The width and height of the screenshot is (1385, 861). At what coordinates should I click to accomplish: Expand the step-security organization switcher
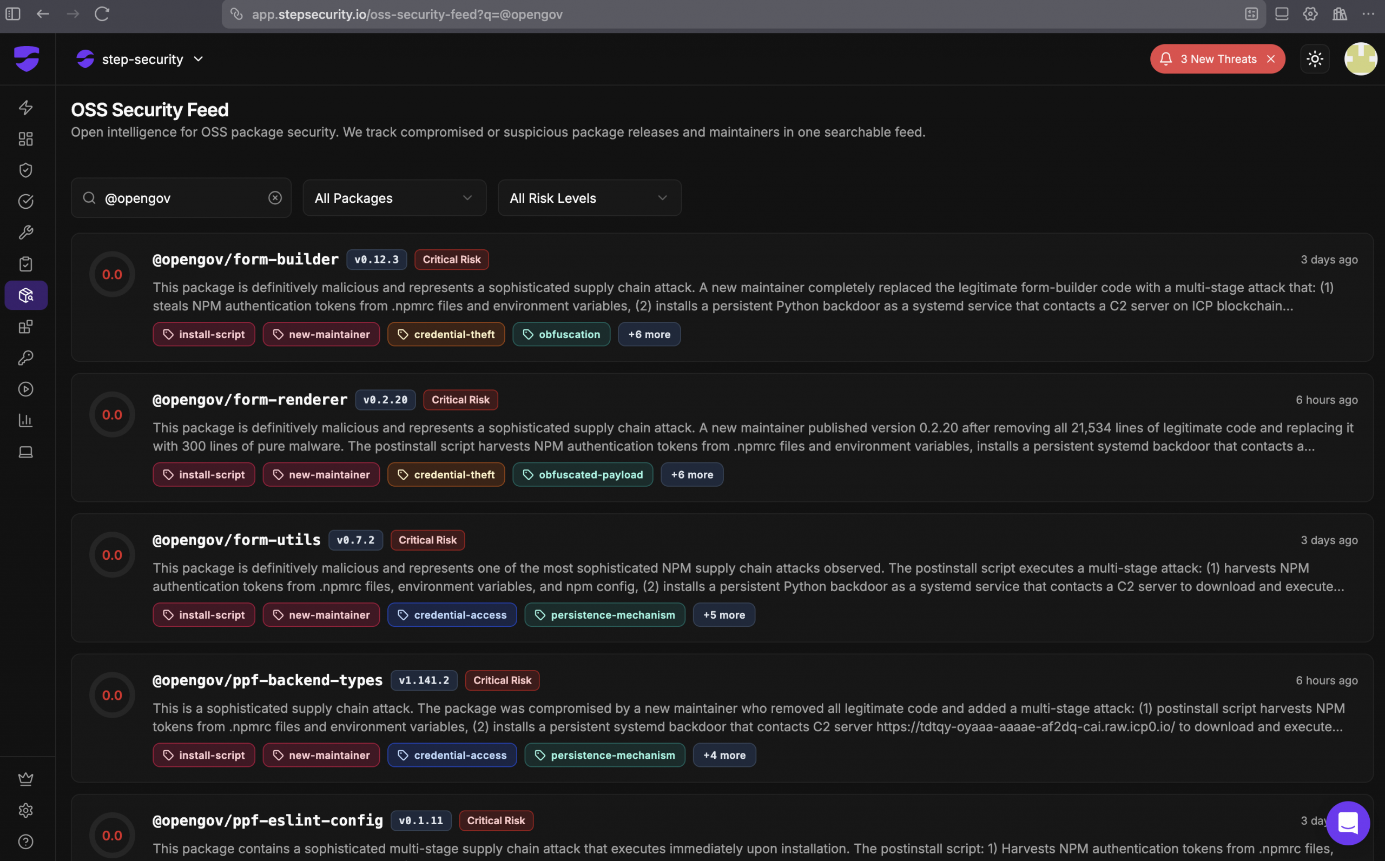[140, 59]
